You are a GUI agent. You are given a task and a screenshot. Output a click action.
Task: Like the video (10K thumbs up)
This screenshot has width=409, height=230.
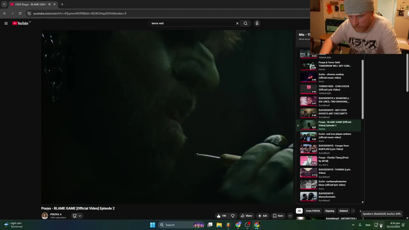[221, 216]
